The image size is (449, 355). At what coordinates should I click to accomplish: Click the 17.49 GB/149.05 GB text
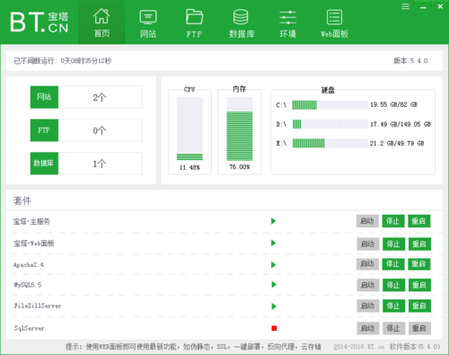tap(401, 124)
